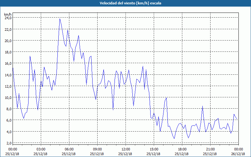Click the '16,0' y-axis label
Image resolution: width=251 pixels, height=157 pixels.
click(x=8, y=63)
